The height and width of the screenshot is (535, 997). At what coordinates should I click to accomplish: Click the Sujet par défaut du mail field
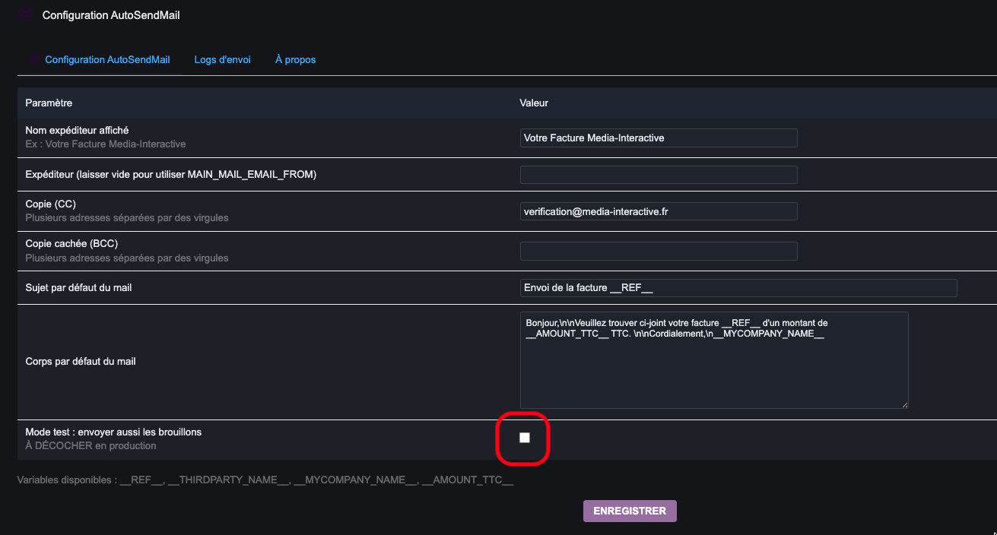pos(738,287)
